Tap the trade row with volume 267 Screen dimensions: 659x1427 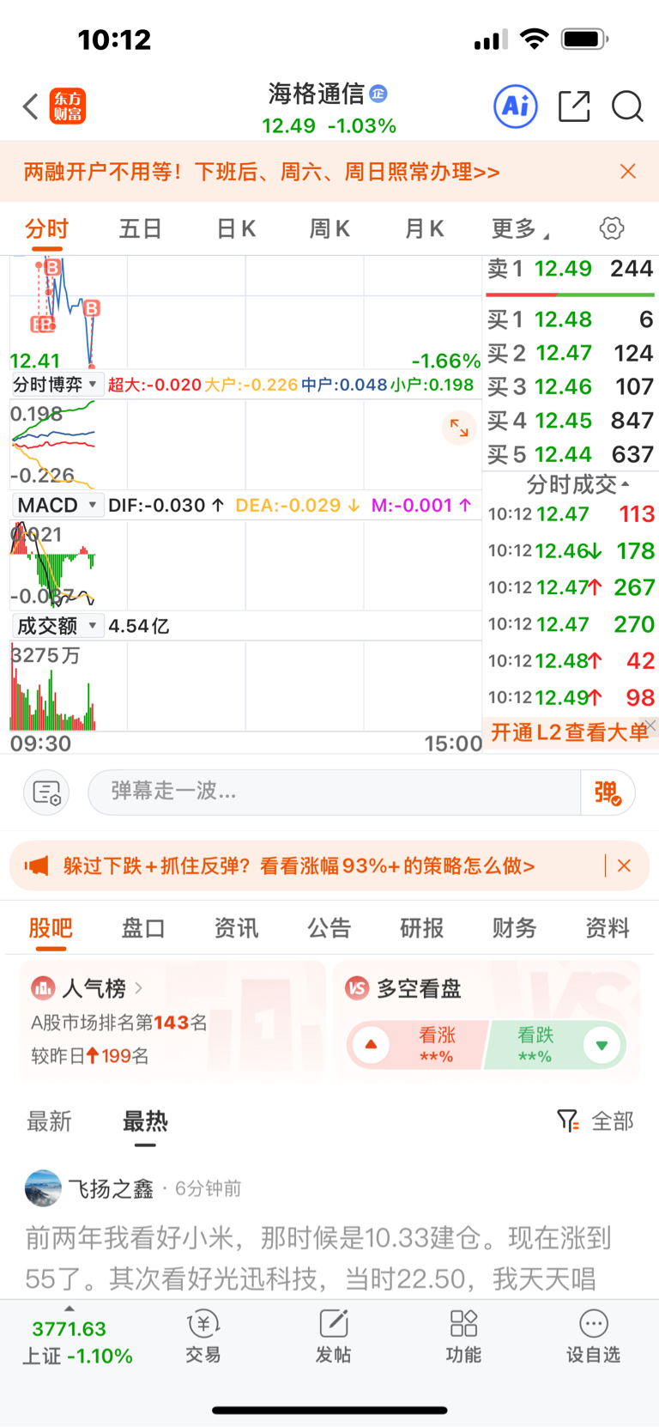(x=571, y=587)
